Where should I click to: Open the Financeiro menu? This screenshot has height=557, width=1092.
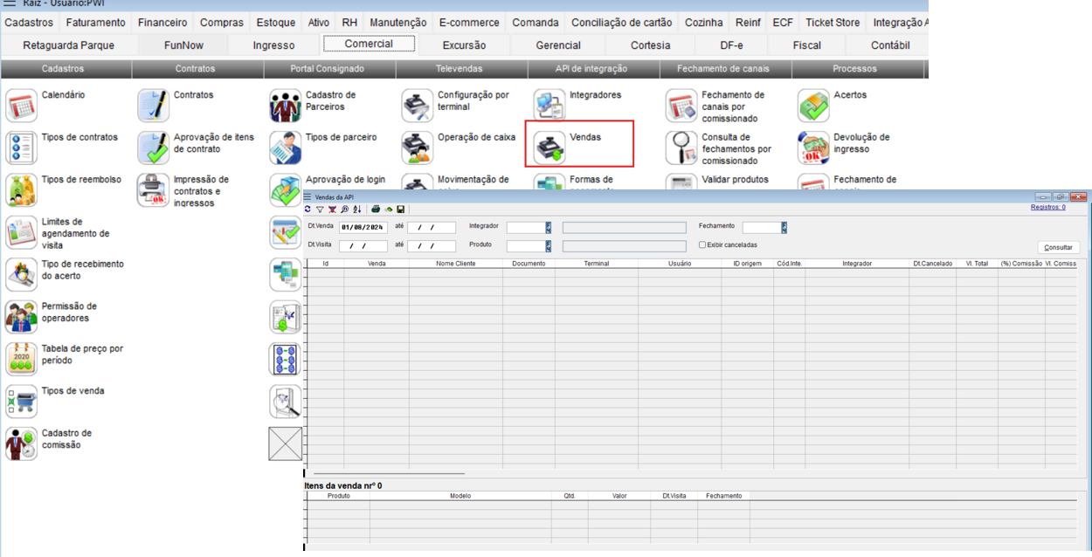162,23
